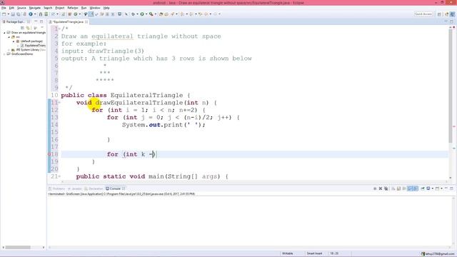
Task: Click the Save All toolbar icon
Action: click(19, 14)
